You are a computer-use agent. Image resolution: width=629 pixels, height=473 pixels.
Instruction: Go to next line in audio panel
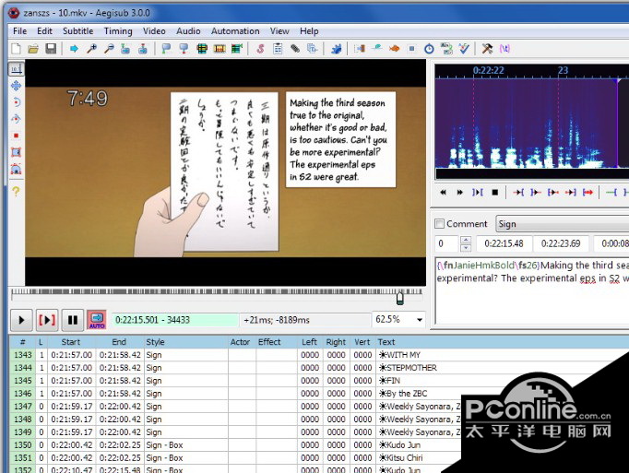(x=459, y=193)
